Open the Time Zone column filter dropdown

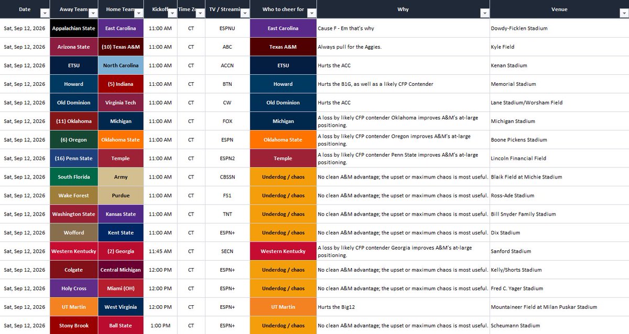pos(200,14)
